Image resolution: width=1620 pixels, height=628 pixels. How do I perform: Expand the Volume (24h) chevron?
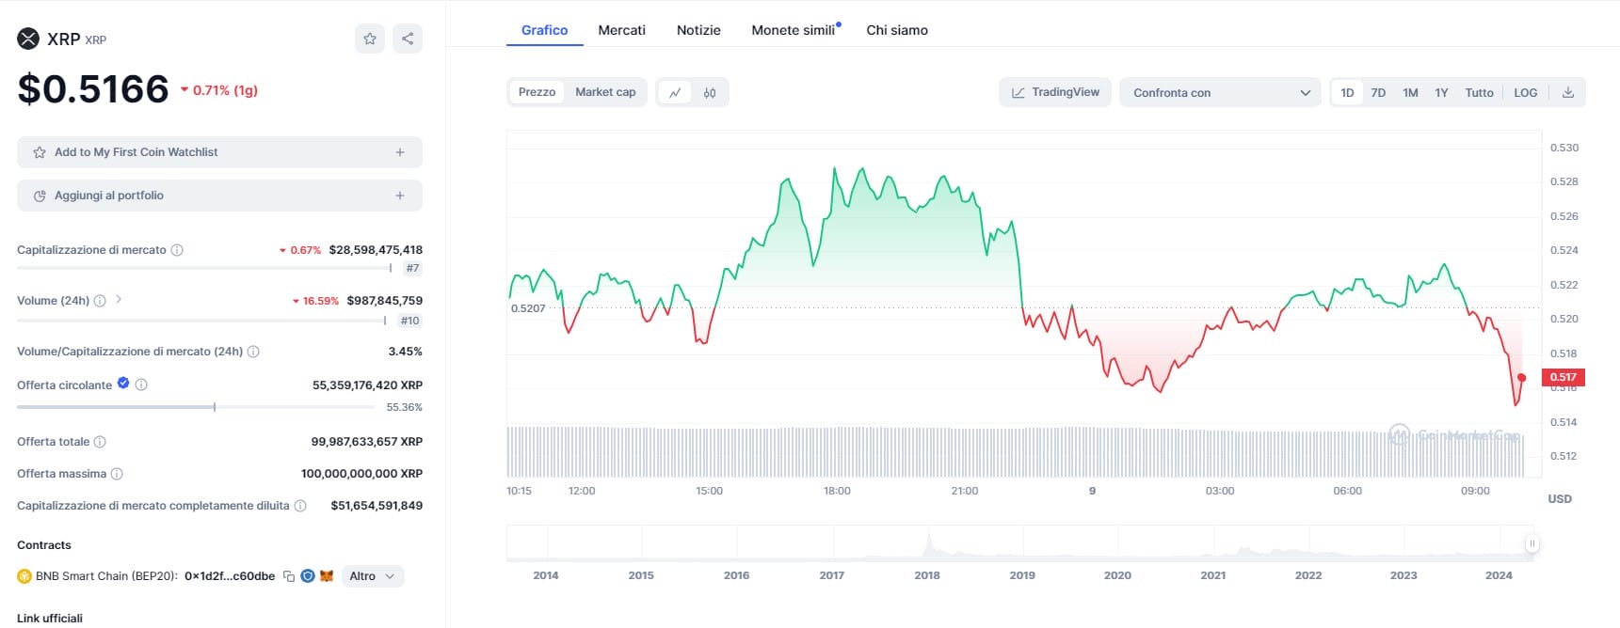119,300
